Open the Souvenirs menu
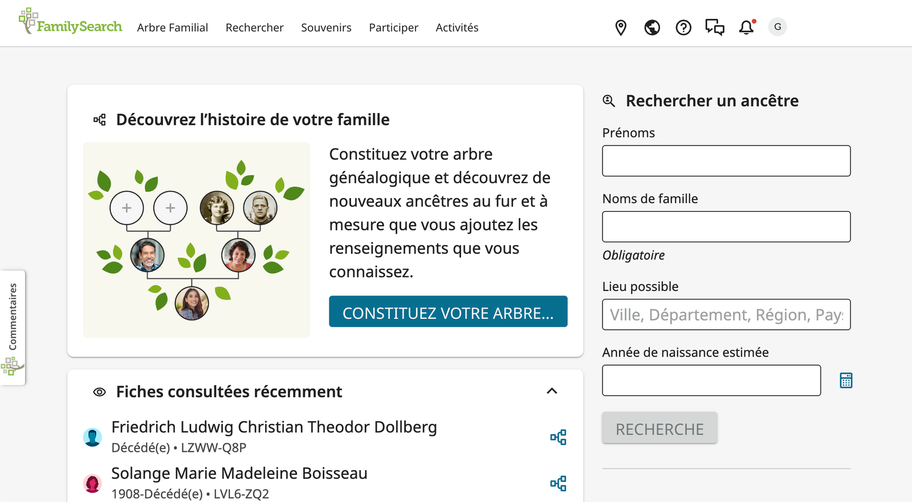The height and width of the screenshot is (502, 912). pos(326,27)
